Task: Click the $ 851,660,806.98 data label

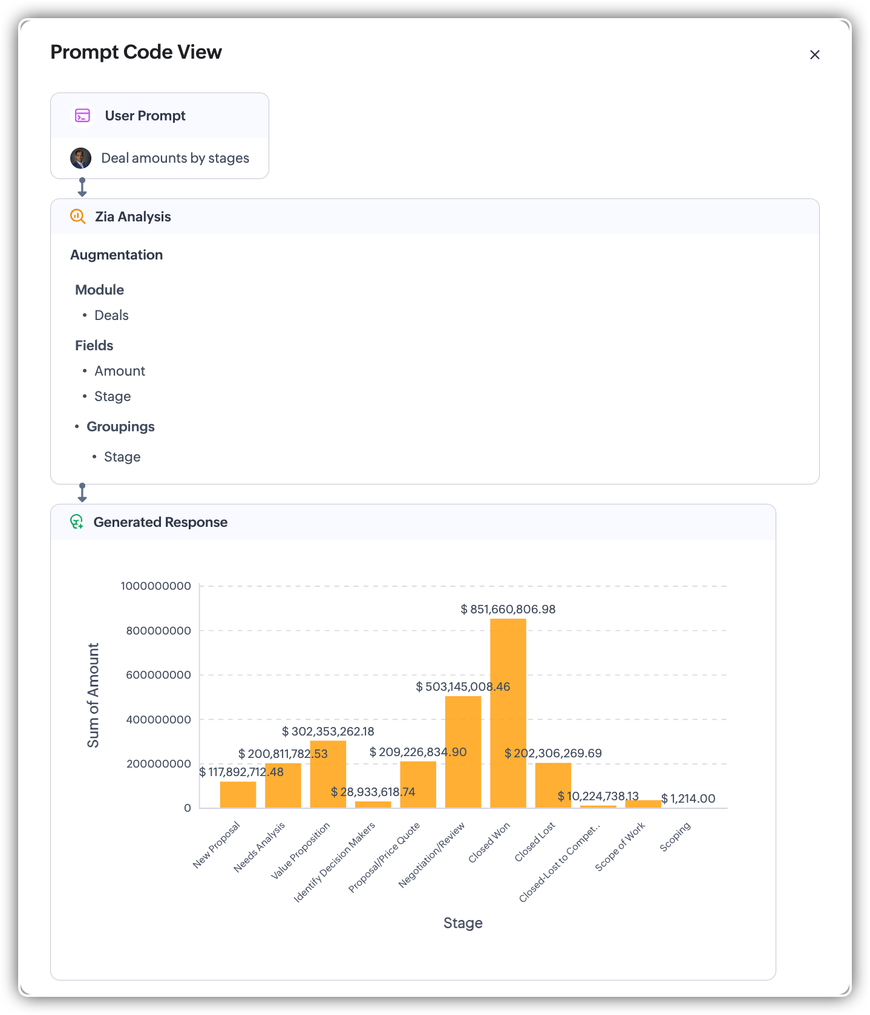Action: click(508, 609)
